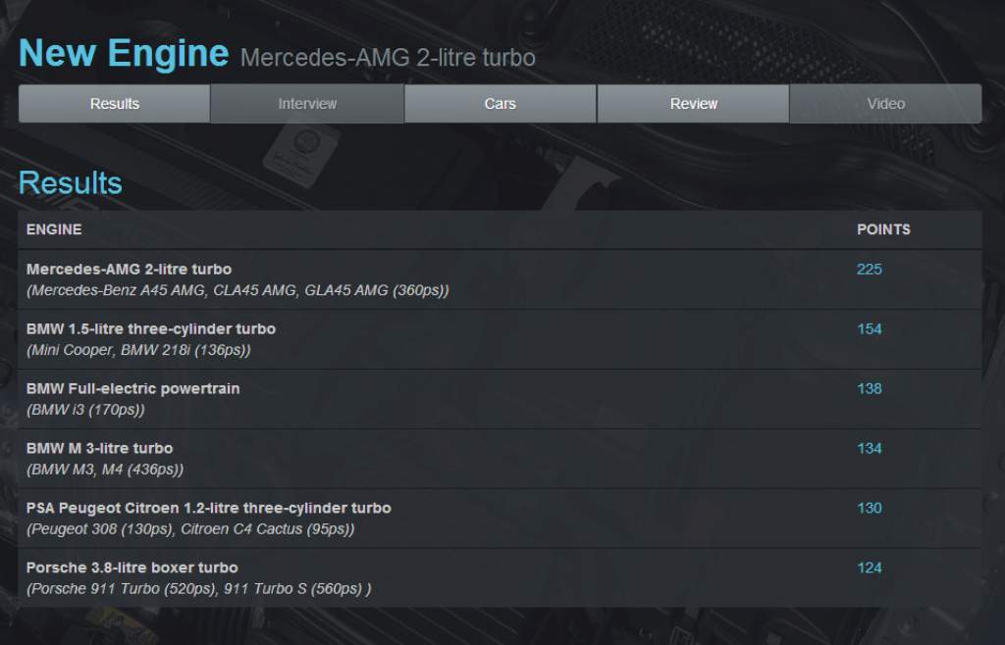Image resolution: width=1005 pixels, height=645 pixels.
Task: Select the Cars tab
Action: pos(501,104)
